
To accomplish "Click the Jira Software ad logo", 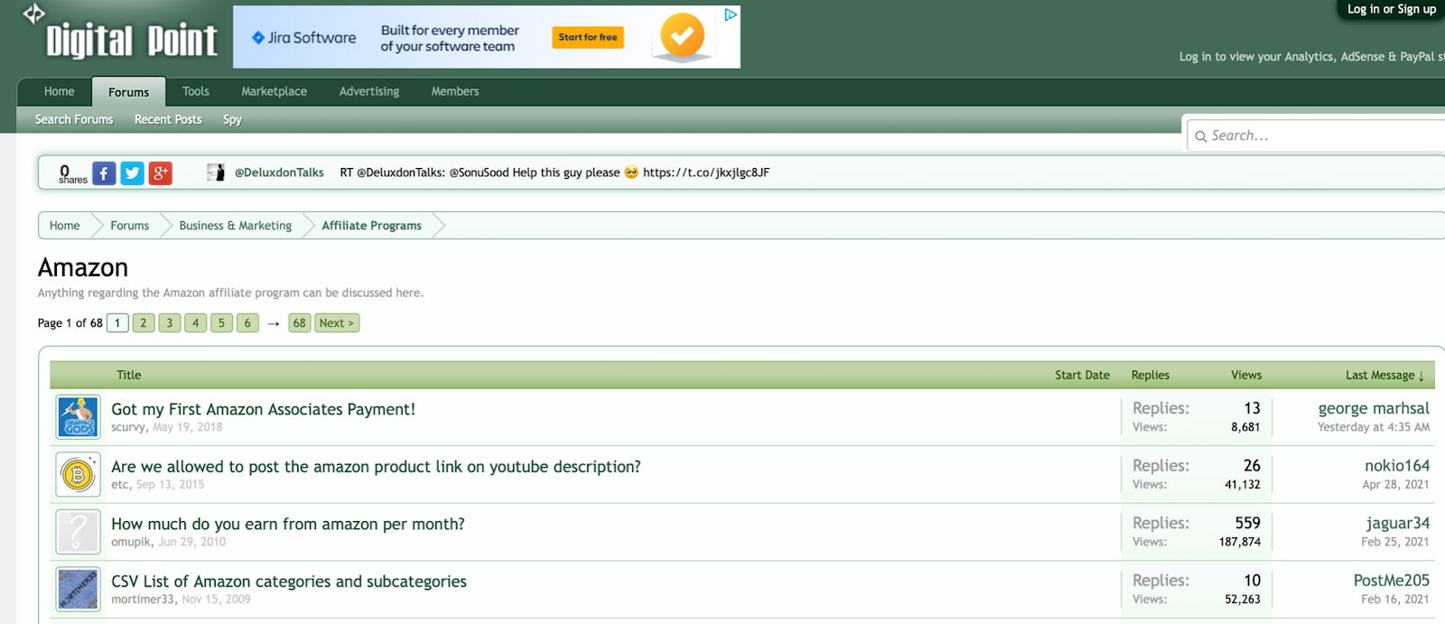I will coord(303,38).
